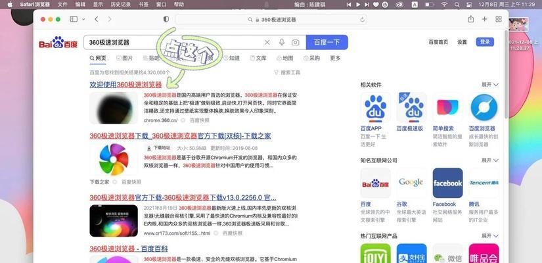Switch to the 文库 tab
The image size is (542, 263).
(258, 58)
